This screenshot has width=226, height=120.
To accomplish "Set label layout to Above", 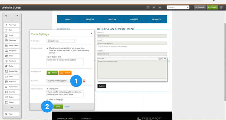I will 52,73.
